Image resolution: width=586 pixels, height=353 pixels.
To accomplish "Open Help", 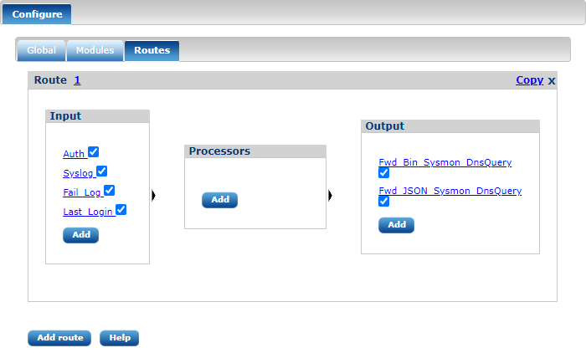I will pos(119,338).
